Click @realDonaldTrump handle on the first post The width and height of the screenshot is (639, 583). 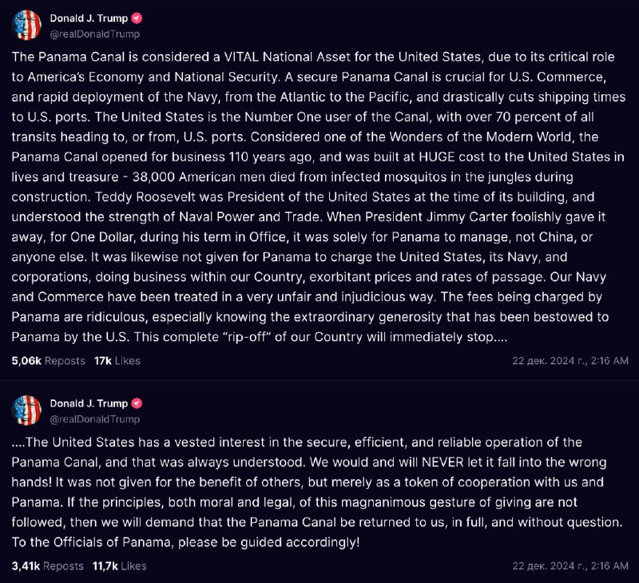(94, 34)
